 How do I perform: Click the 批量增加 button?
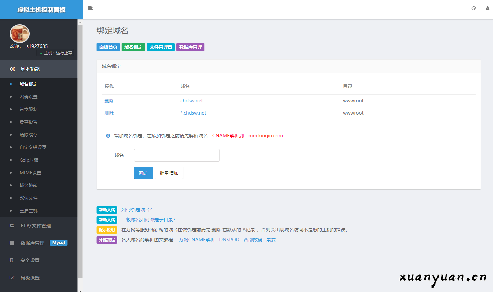tap(169, 173)
